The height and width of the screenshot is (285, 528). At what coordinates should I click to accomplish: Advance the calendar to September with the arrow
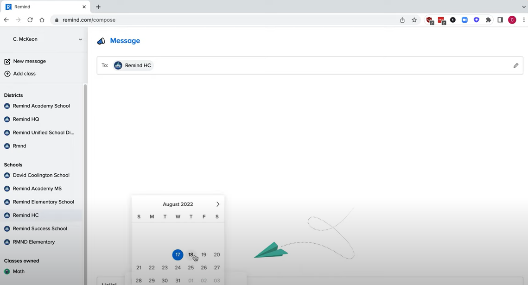point(217,204)
